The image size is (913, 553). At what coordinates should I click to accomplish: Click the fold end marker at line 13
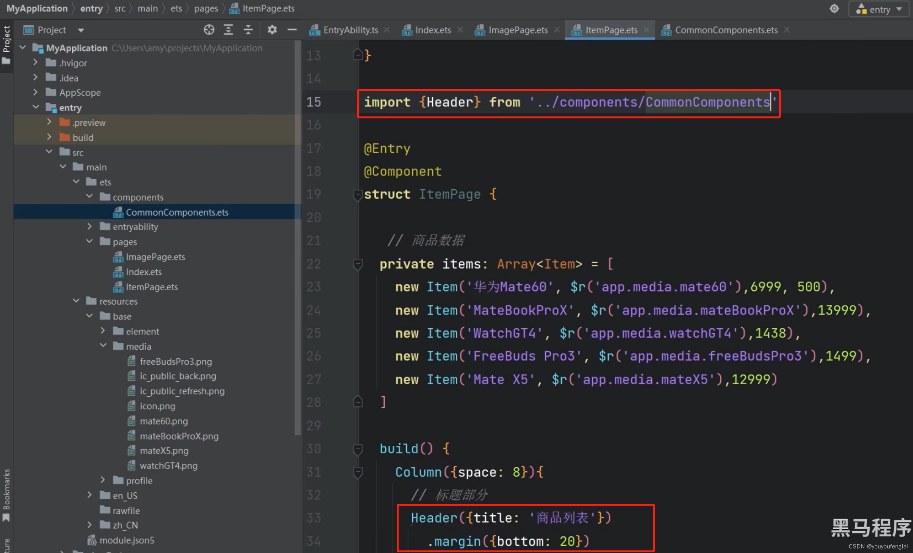[x=357, y=55]
